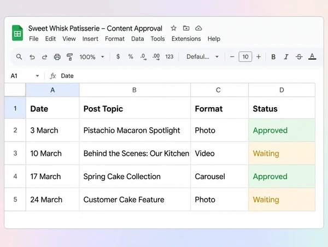Open the Default font dropdown
Viewport: 328px width, 247px height.
[202, 57]
